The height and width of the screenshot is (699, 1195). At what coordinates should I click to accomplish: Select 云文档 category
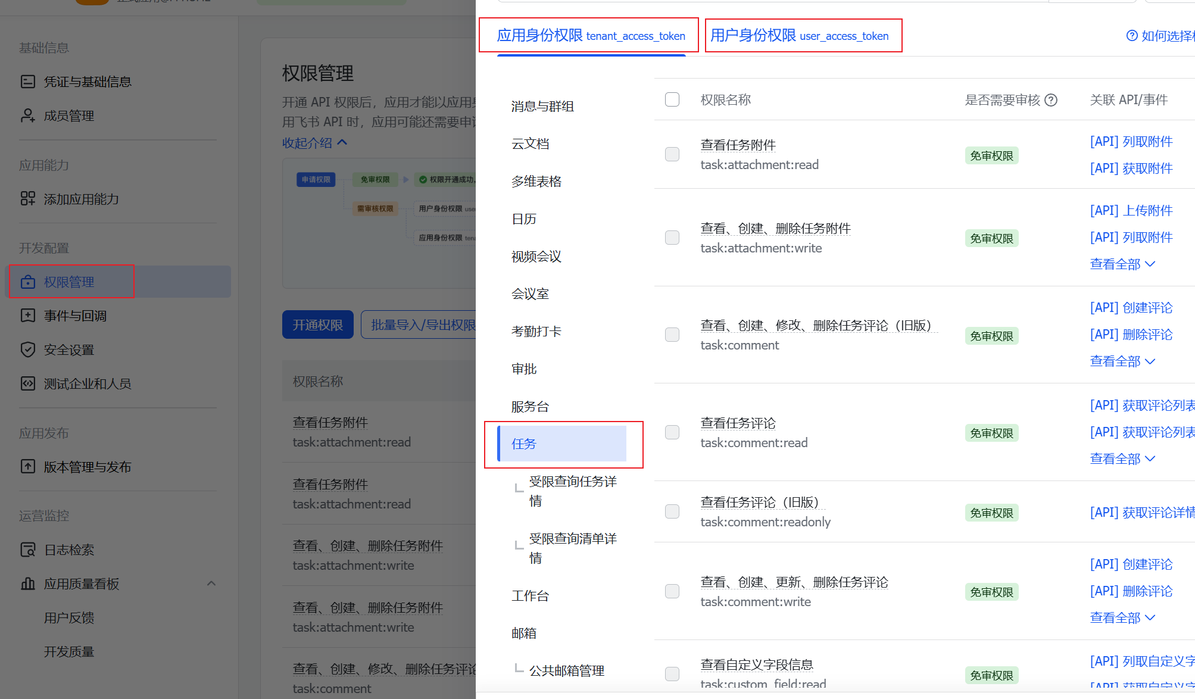coord(530,144)
